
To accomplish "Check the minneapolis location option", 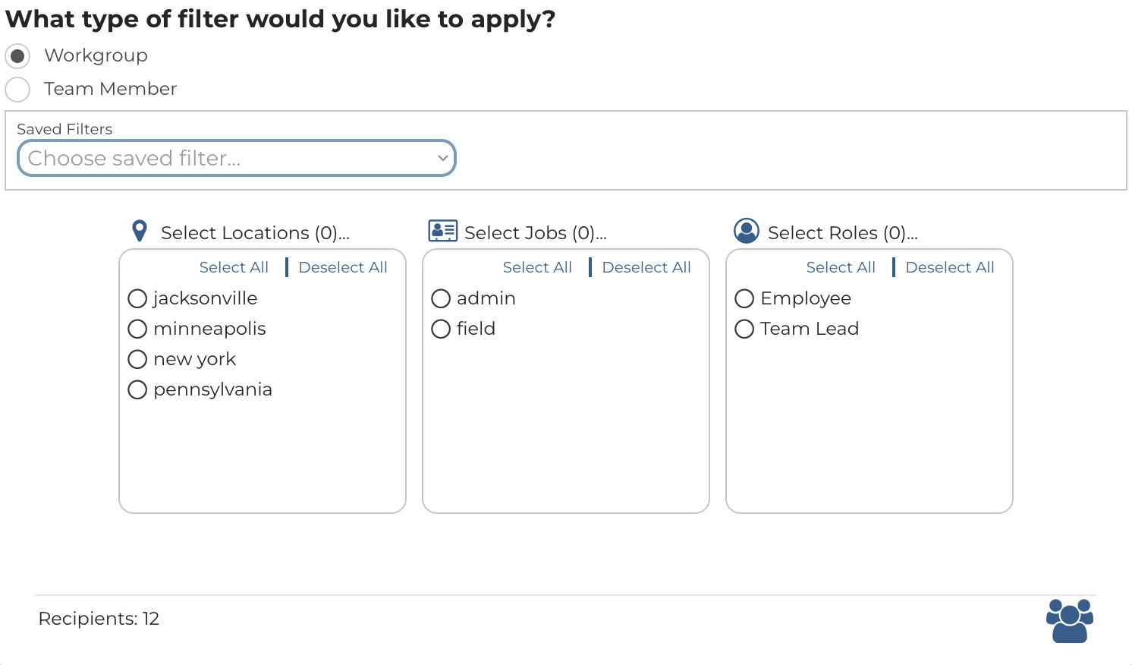I will click(137, 329).
